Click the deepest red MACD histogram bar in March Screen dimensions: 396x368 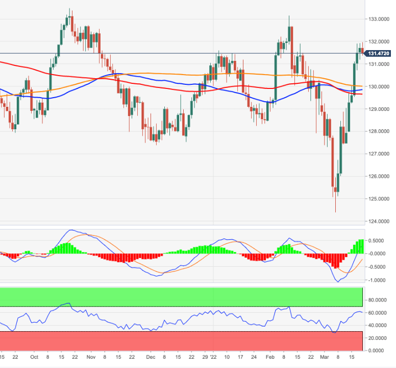pyautogui.click(x=335, y=261)
